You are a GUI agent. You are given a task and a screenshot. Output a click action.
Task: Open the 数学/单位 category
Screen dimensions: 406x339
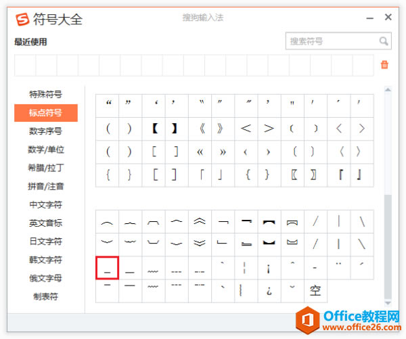click(x=45, y=150)
